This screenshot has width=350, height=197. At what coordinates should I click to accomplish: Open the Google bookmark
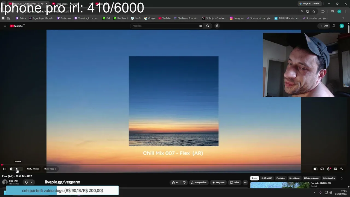point(150,18)
